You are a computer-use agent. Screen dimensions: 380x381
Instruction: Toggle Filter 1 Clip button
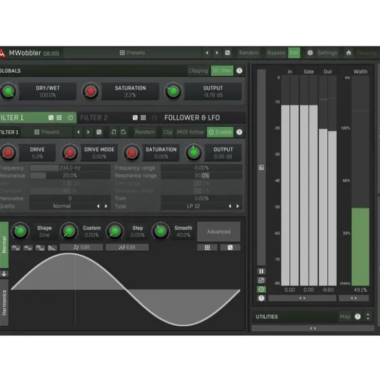167,132
